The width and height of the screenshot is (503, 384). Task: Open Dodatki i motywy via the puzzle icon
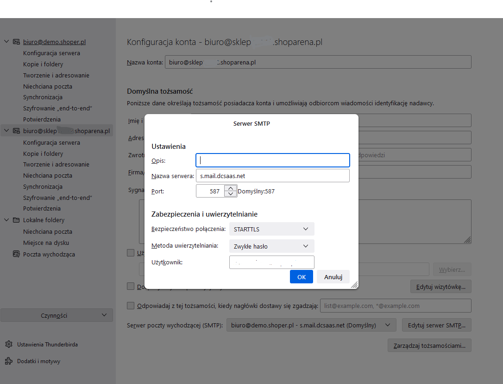coord(8,361)
